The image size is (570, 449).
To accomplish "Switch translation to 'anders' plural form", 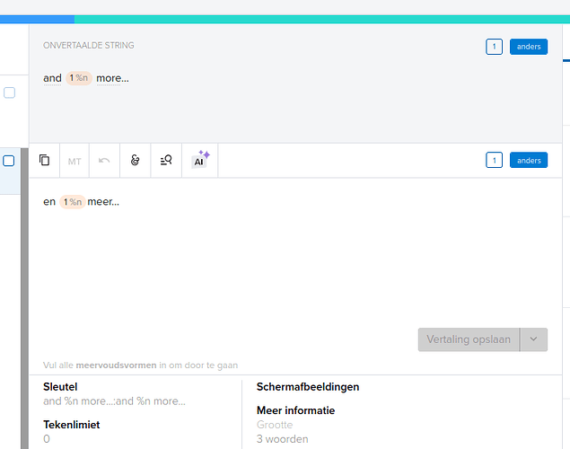I will tap(529, 161).
